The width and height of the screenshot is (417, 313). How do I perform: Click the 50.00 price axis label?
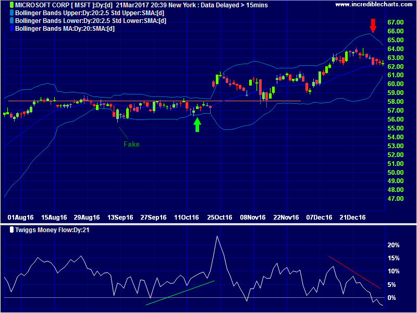(396, 173)
